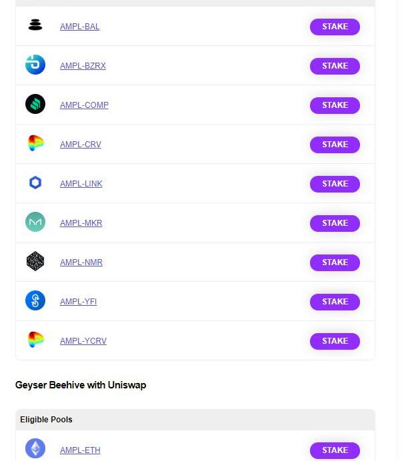Click the yearn.finance blue icon

35,300
